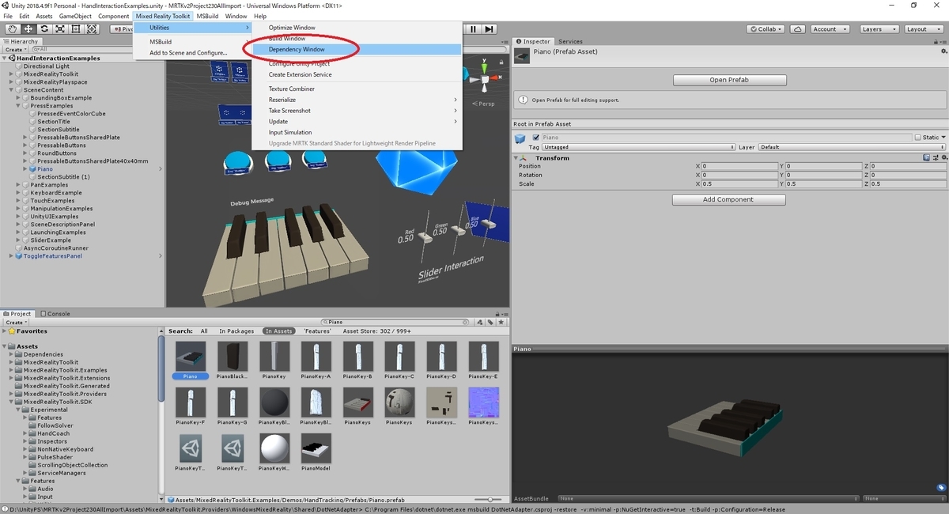The height and width of the screenshot is (514, 949).
Task: Choose Add to Scene and Configure
Action: [192, 53]
